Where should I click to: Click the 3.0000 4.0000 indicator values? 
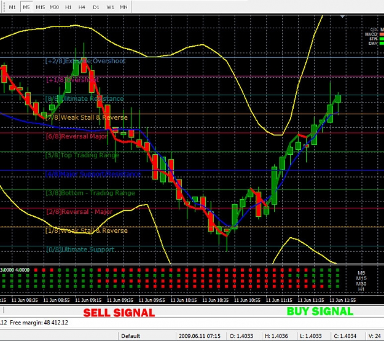click(x=15, y=270)
